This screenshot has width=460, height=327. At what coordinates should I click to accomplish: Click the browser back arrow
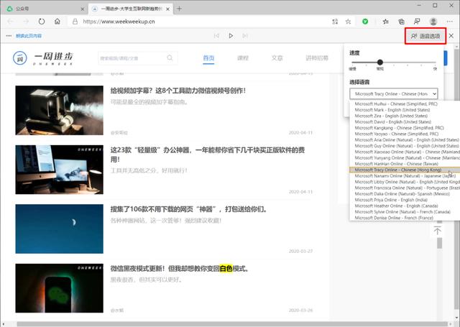pyautogui.click(x=11, y=22)
